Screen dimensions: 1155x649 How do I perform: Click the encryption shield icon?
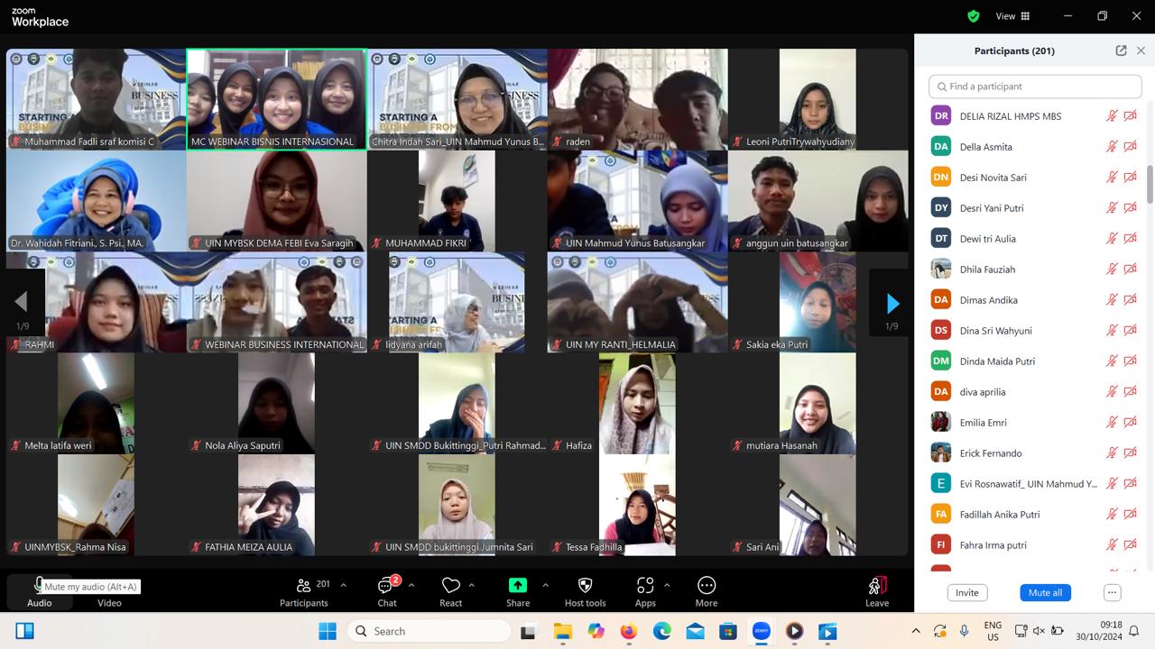[973, 16]
